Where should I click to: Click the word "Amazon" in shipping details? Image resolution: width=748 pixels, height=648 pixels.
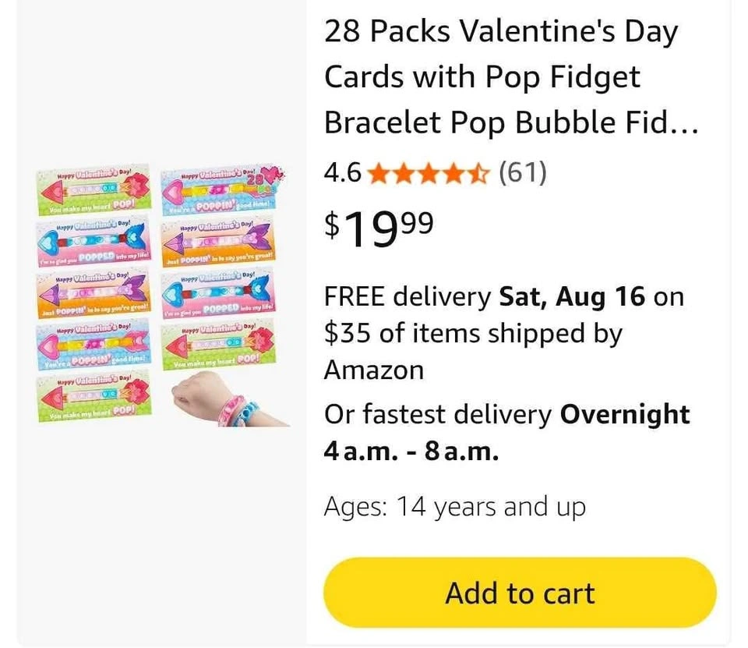pos(374,370)
